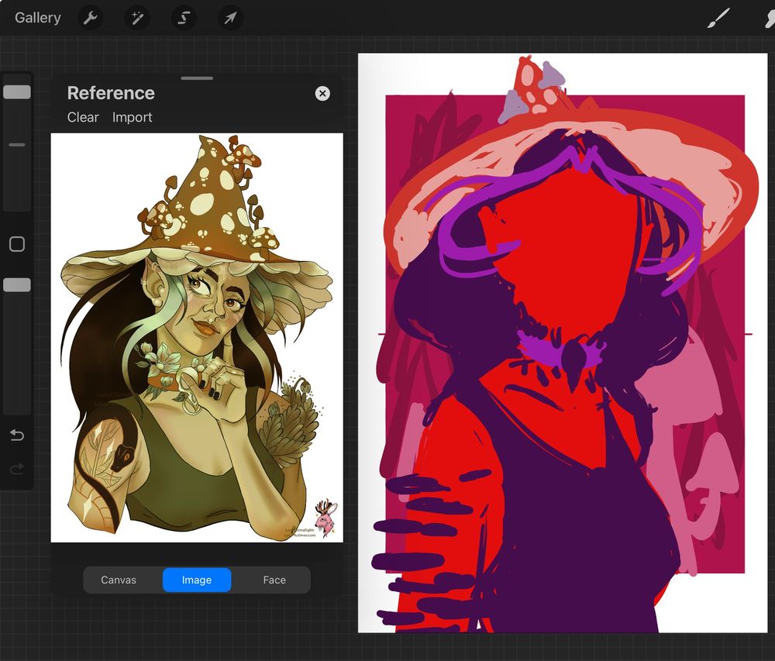
Task: Tap the Reference panel drag handle
Action: [x=196, y=77]
